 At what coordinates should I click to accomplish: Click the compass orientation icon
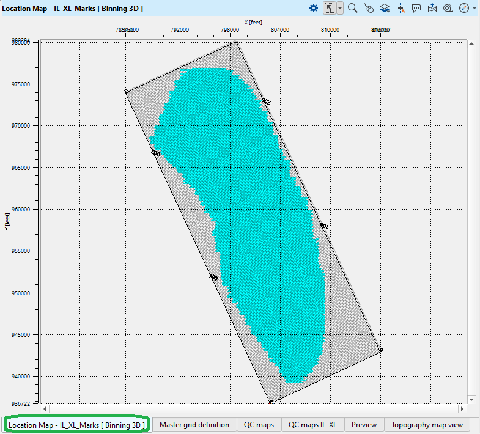464,8
